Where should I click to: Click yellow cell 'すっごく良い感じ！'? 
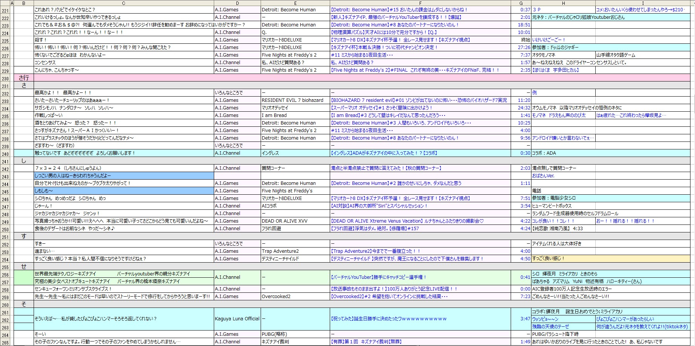[x=611, y=259]
